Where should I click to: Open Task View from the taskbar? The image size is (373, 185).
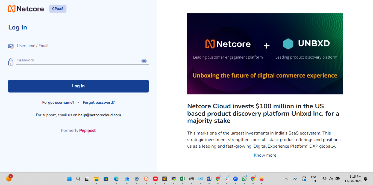(87, 179)
